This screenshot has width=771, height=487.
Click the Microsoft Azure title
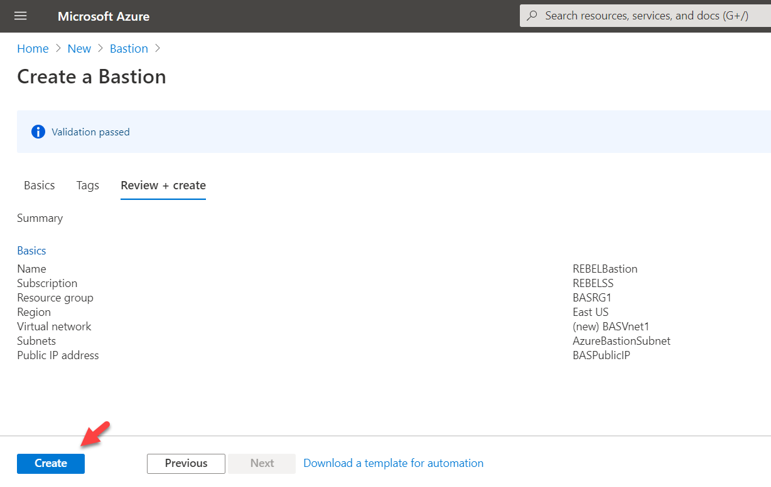point(104,16)
